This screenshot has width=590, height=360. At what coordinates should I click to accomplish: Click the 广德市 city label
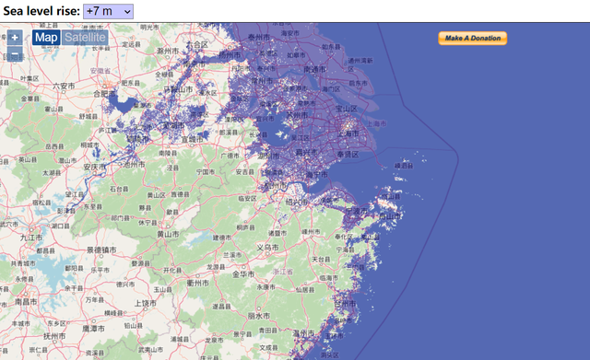230,156
